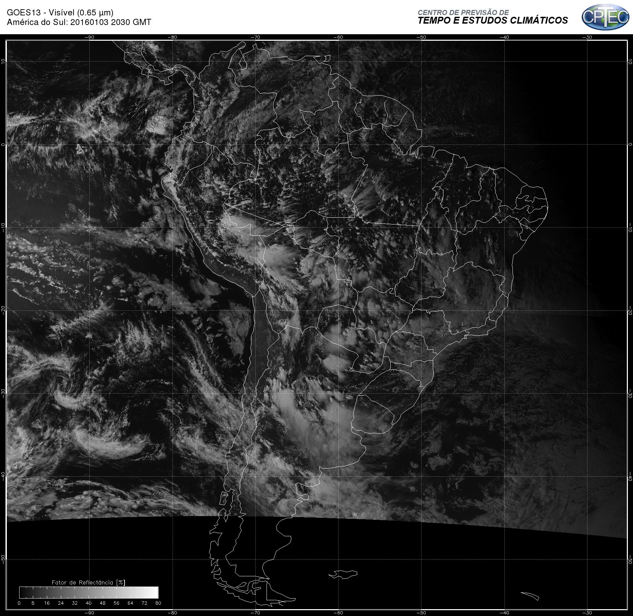
Task: Click the right axis latitude label 0
Action: (x=630, y=145)
